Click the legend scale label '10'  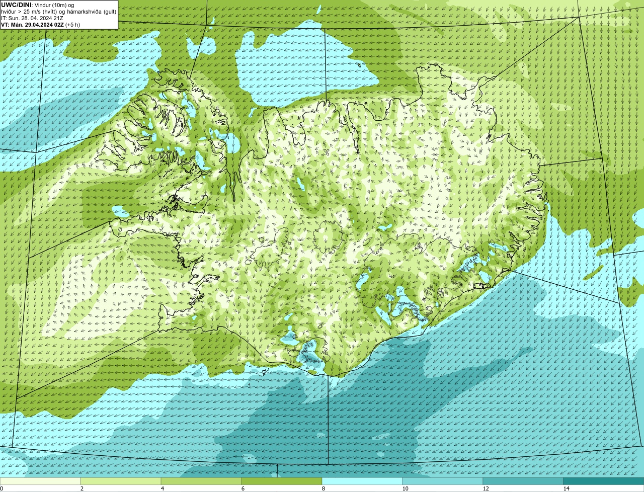click(x=405, y=488)
